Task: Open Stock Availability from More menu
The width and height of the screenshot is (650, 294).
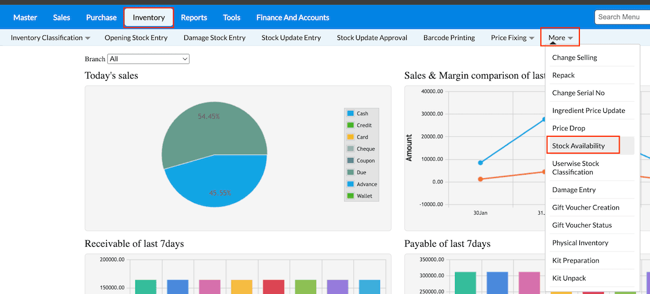Action: pyautogui.click(x=578, y=146)
